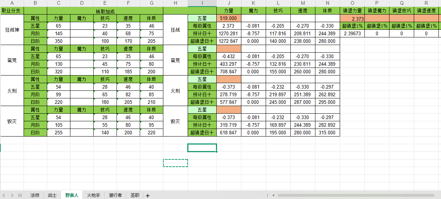
Task: Click the cell containing 2.39673
Action: (x=352, y=33)
